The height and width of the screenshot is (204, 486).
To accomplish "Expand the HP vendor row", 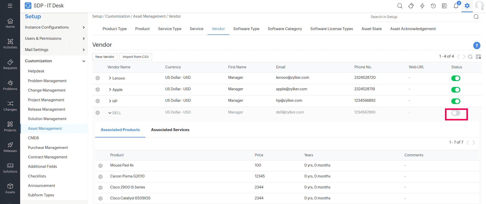I will coord(110,101).
